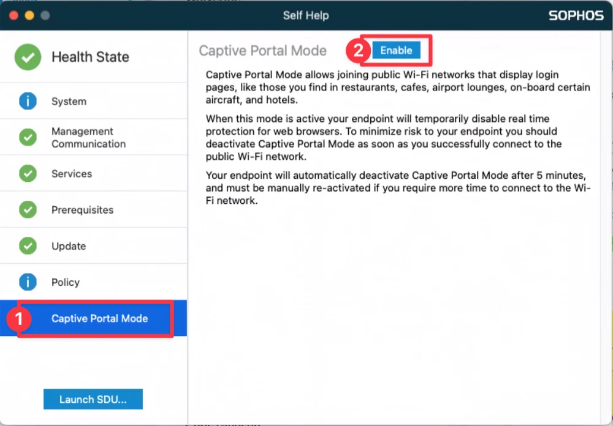Click the Prerequisites status checkmark icon
This screenshot has width=613, height=426.
click(x=28, y=209)
